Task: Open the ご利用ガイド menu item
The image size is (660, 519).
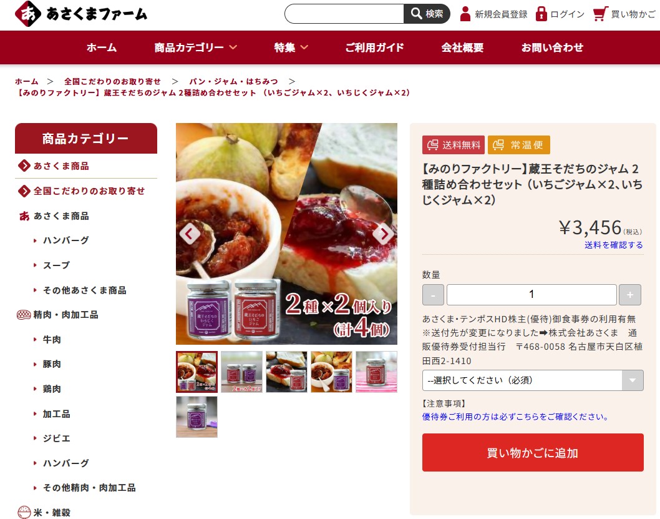Action: click(374, 47)
